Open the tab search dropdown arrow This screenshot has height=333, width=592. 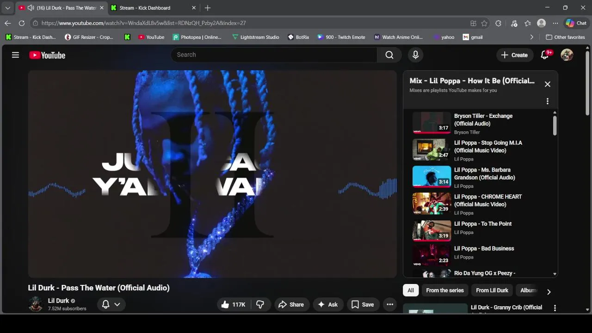coord(7,8)
